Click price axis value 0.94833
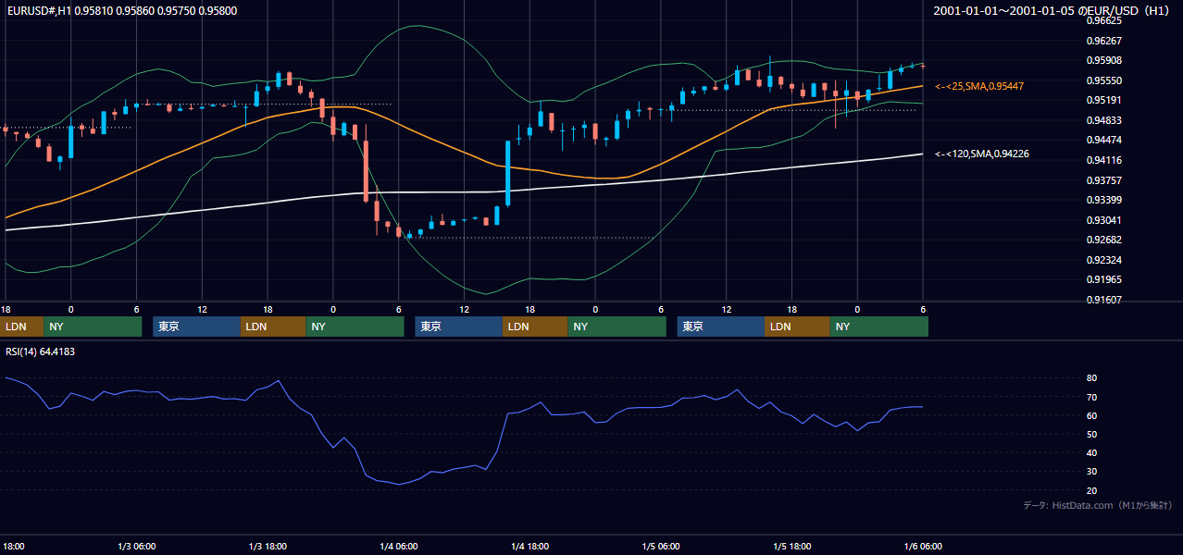1183x555 pixels. click(x=1103, y=120)
